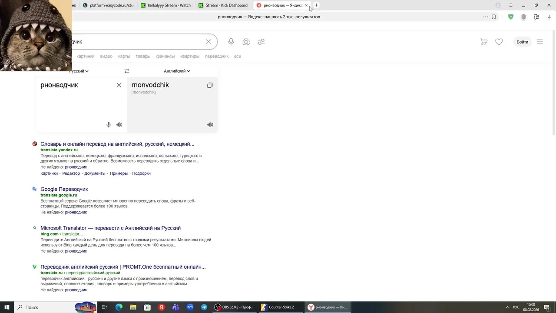Listen to the source word pronunciation
556x313 pixels.
coord(119,125)
